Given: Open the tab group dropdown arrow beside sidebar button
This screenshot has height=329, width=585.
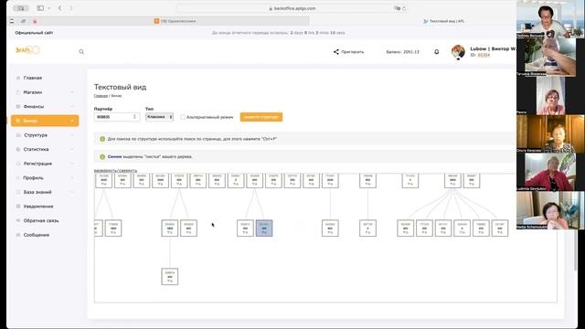Looking at the screenshot, I should (x=48, y=8).
